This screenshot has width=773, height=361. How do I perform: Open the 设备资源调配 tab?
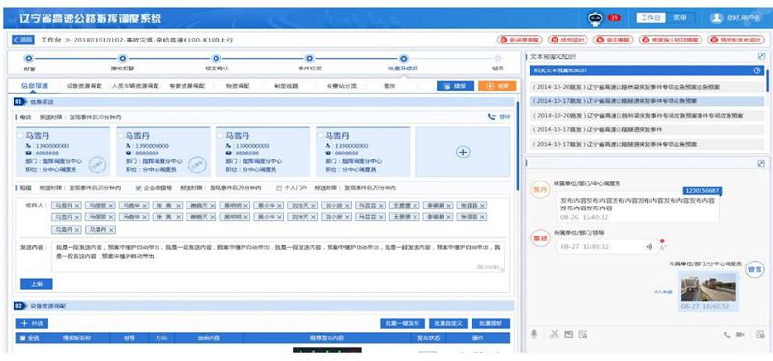[84, 86]
